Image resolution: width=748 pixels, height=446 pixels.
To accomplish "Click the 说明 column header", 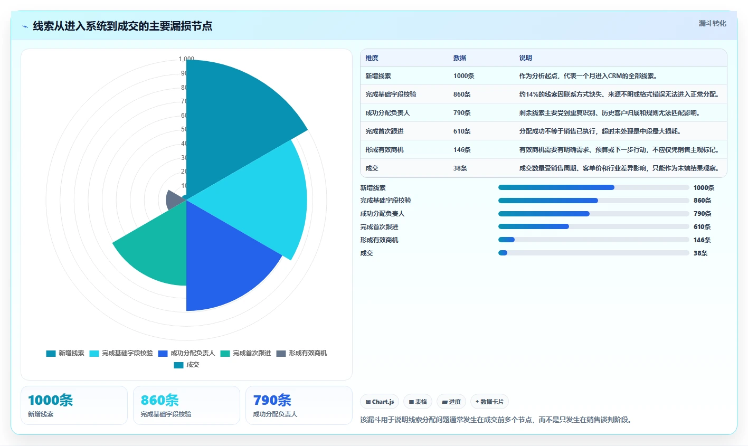I will [525, 58].
